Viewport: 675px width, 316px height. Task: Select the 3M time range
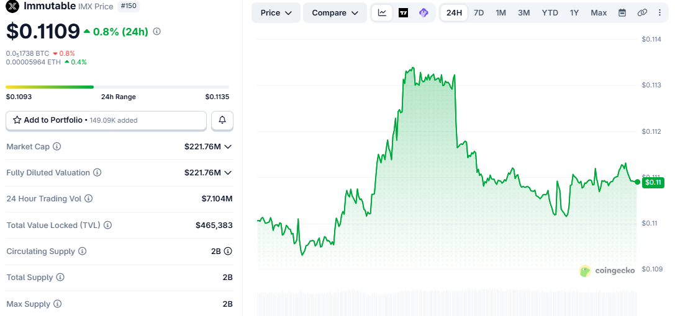click(524, 13)
